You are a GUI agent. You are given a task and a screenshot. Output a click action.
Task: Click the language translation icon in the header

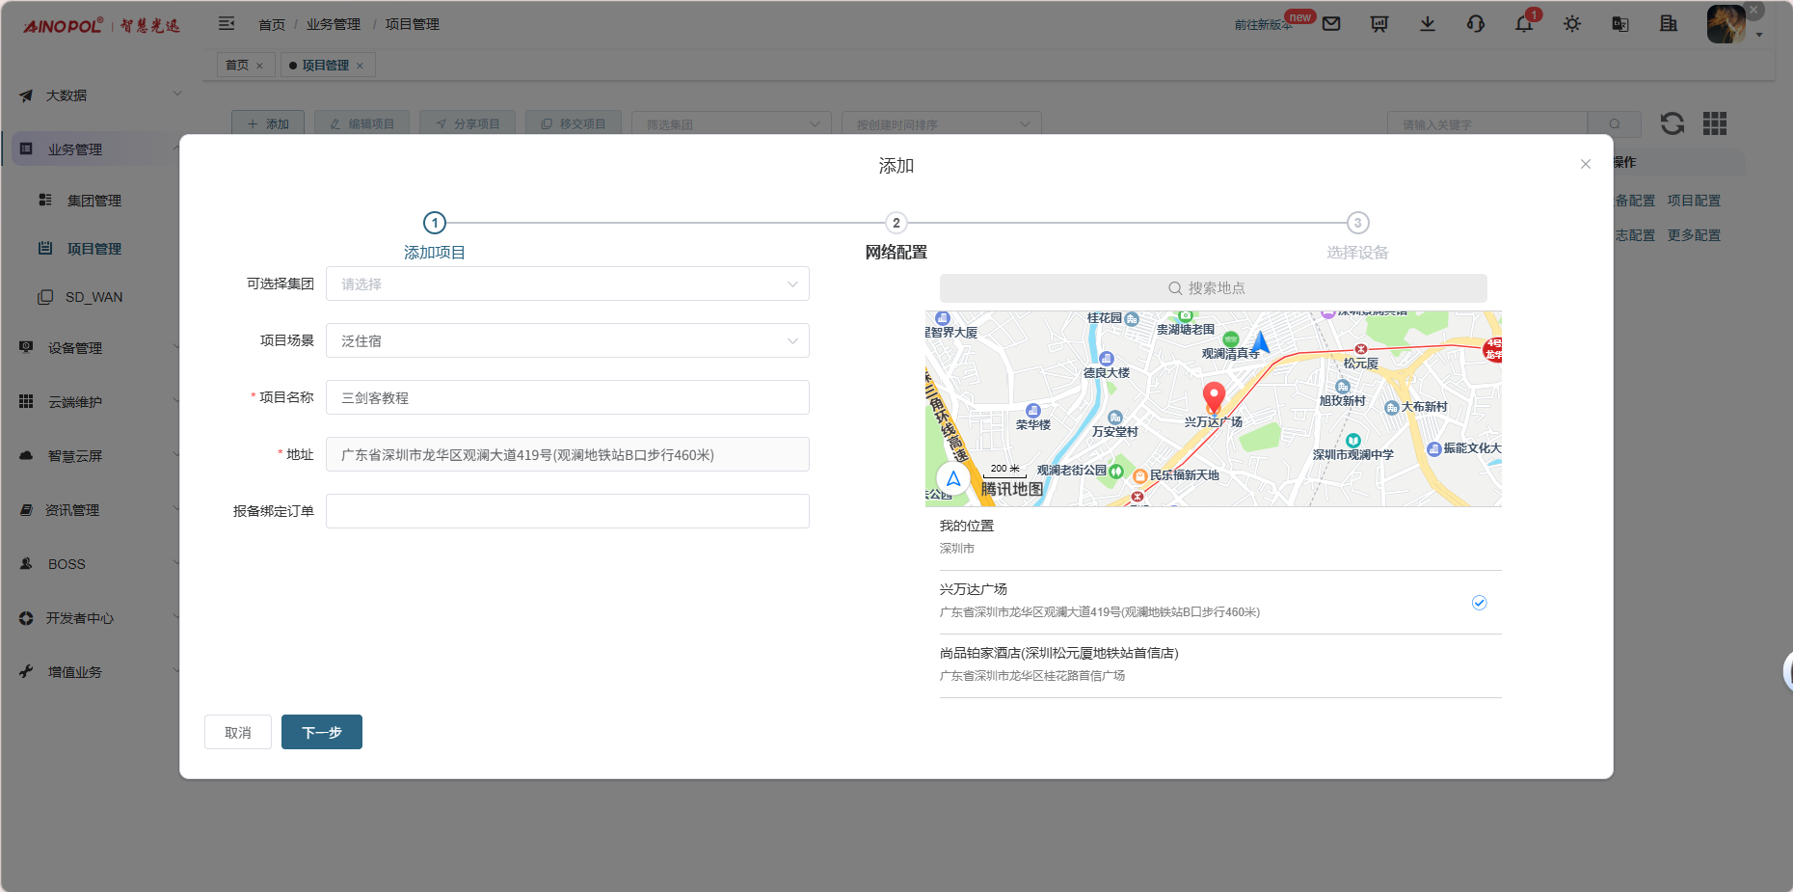tap(1620, 24)
